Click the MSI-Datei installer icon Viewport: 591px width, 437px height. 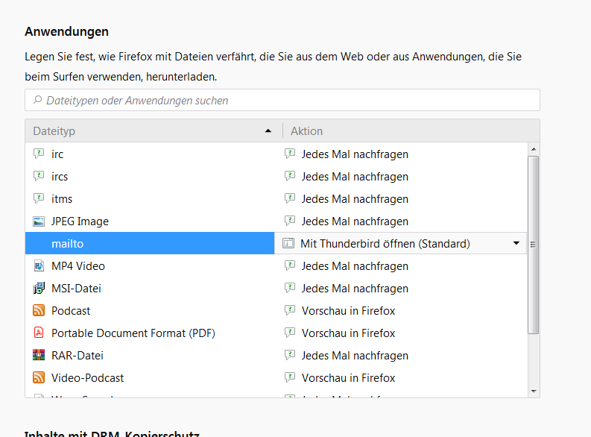(39, 288)
